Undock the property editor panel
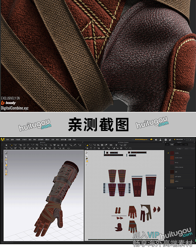The width and height of the screenshot is (196, 251). click(x=194, y=188)
